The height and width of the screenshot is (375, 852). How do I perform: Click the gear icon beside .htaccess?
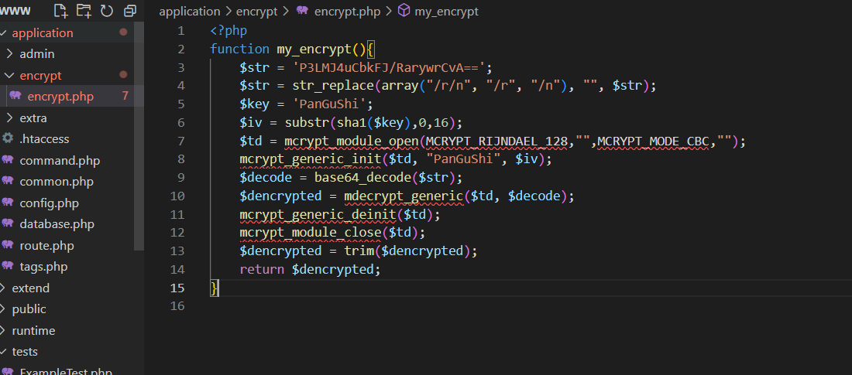pos(8,138)
